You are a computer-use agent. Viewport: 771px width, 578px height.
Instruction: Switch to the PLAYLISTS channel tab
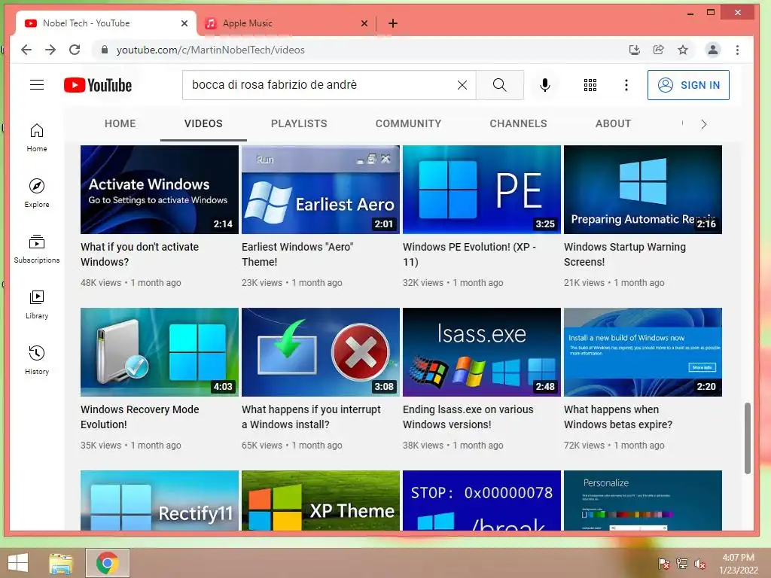tap(299, 124)
